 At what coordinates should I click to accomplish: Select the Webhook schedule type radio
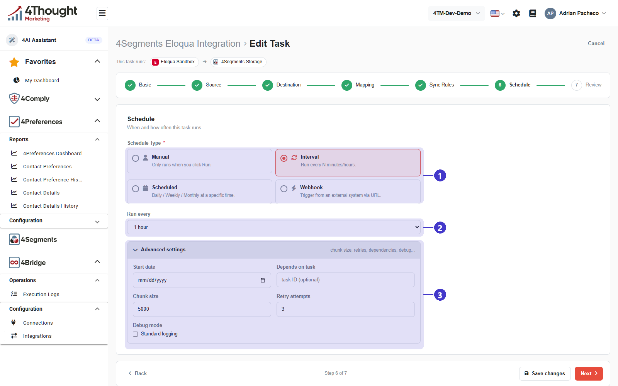pos(284,189)
